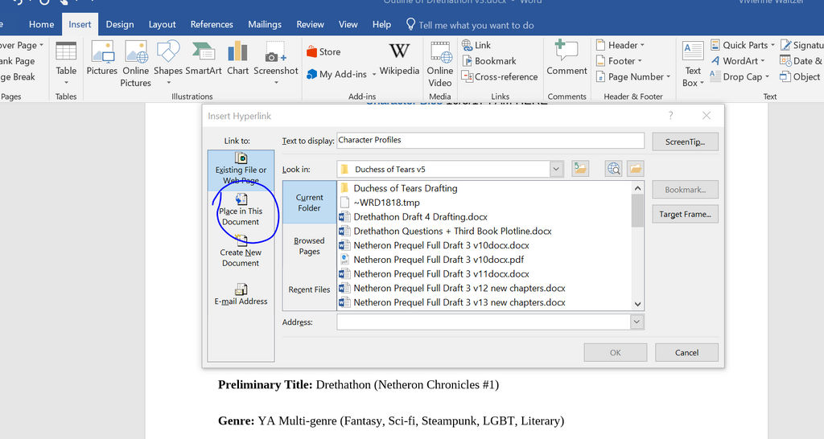Show Browsed Pages list
The image size is (824, 439).
pos(310,246)
